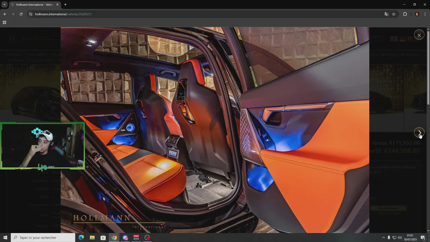Open the Windows notification center
The image size is (430, 242).
point(423,238)
